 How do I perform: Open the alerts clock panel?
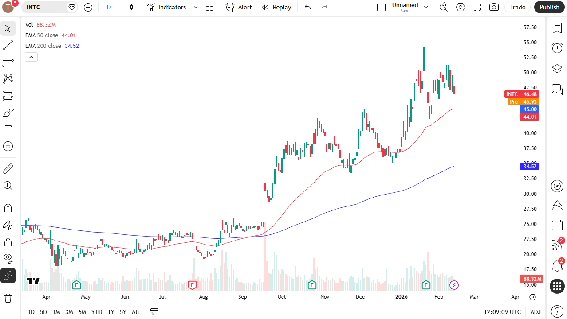click(x=557, y=48)
